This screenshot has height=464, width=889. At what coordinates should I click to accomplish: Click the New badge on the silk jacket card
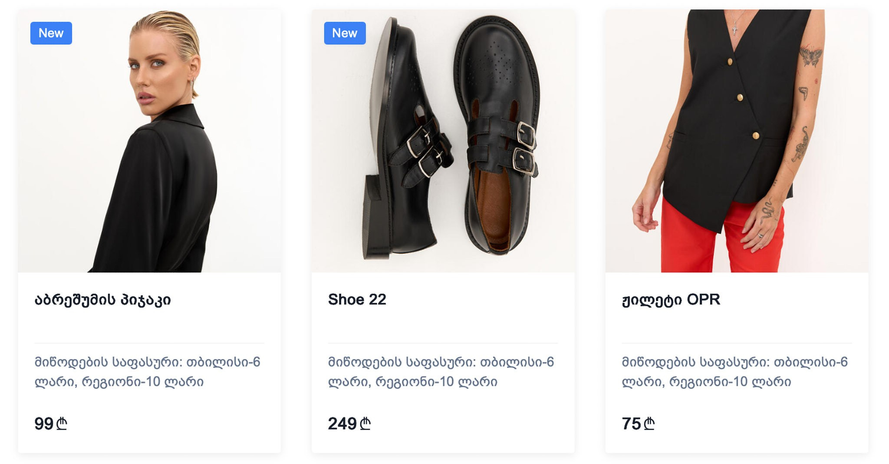pos(50,33)
